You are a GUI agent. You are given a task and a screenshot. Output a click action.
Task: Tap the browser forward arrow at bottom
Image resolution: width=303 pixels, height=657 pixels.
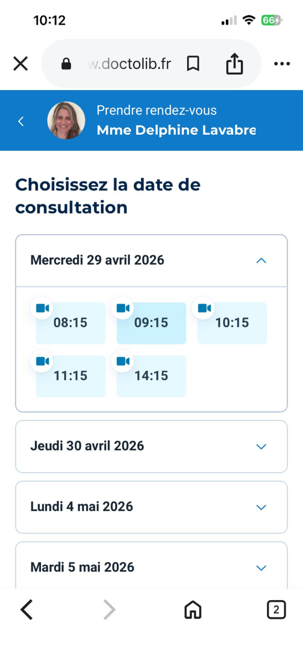click(x=109, y=610)
